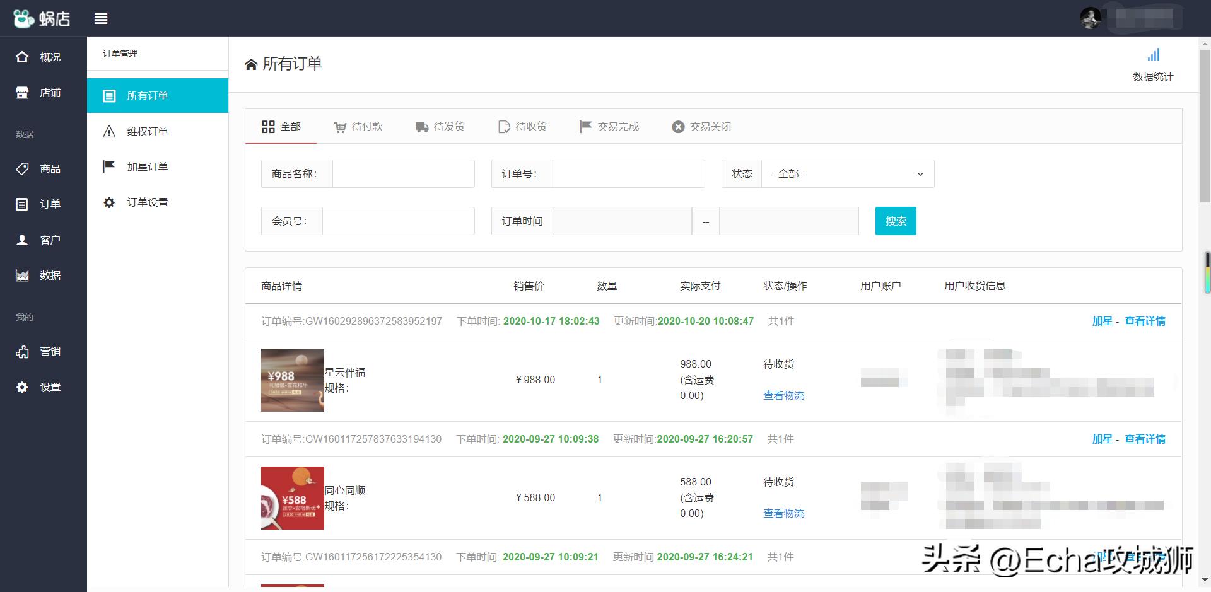The height and width of the screenshot is (592, 1211).
Task: Click the ¥988 product thumbnail image
Action: pyautogui.click(x=292, y=380)
